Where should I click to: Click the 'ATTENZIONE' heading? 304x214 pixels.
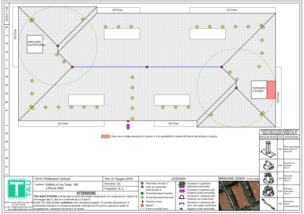86,193
